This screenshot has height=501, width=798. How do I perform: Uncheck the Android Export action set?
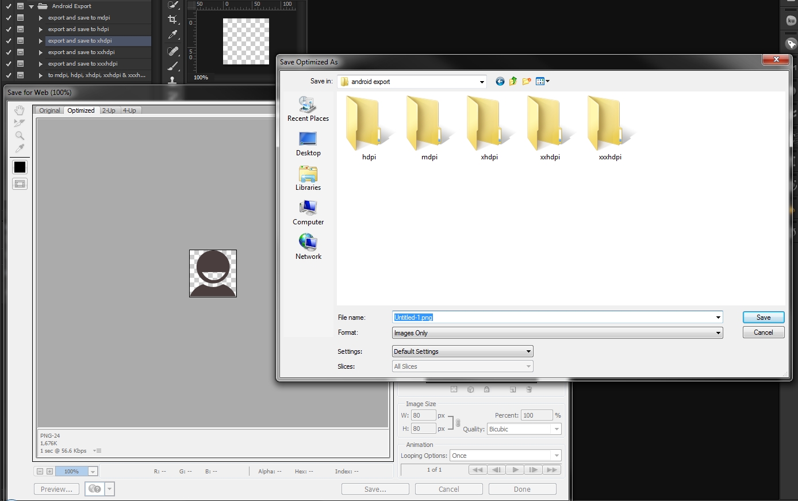tap(9, 6)
